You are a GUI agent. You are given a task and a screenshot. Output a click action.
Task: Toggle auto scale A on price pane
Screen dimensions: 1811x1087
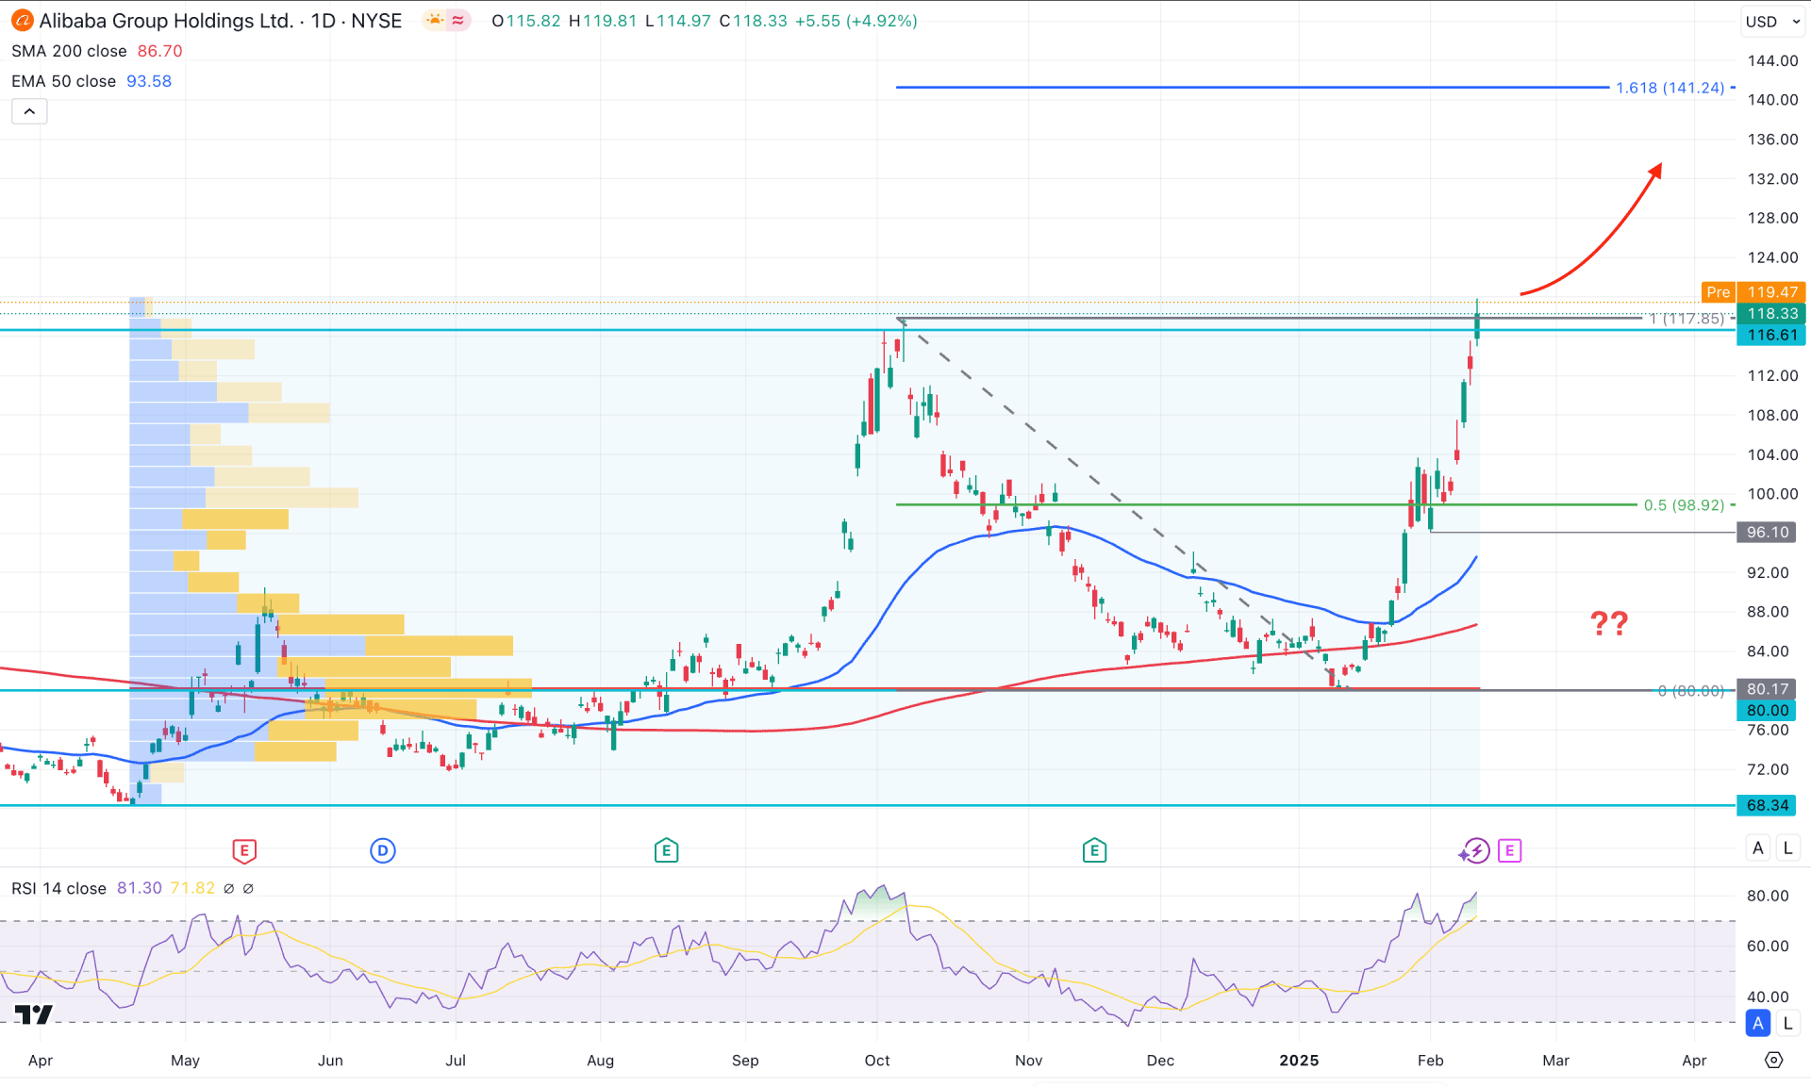(x=1757, y=848)
